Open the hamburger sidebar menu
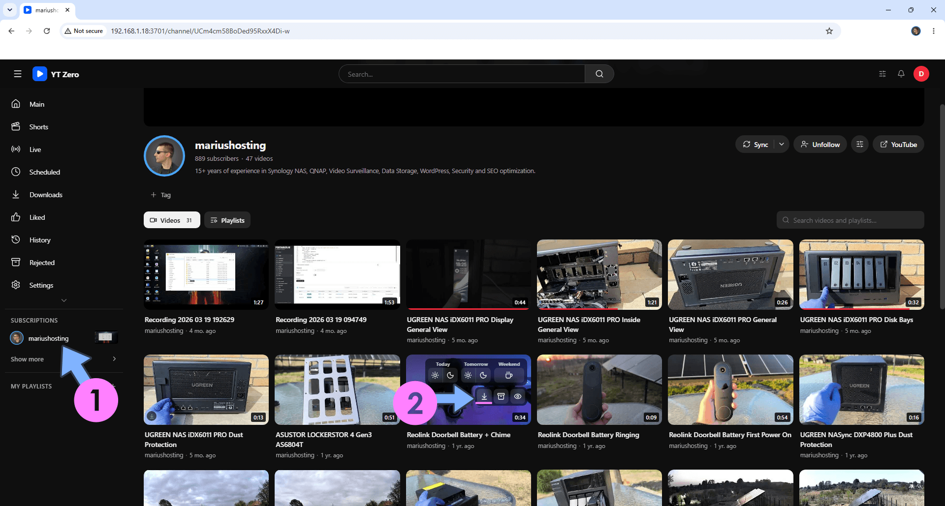This screenshot has width=945, height=506. point(18,74)
